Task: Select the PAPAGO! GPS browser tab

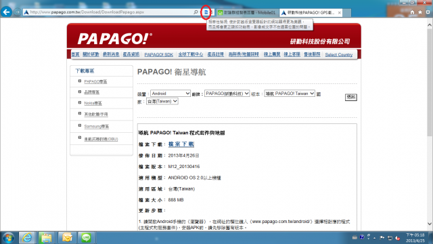Action: click(311, 13)
